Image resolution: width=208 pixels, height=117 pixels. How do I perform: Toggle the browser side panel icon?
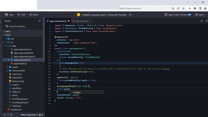coord(200,8)
